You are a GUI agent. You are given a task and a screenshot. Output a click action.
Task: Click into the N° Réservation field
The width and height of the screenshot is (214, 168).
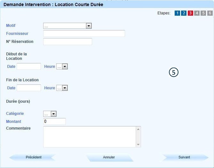click(67, 42)
